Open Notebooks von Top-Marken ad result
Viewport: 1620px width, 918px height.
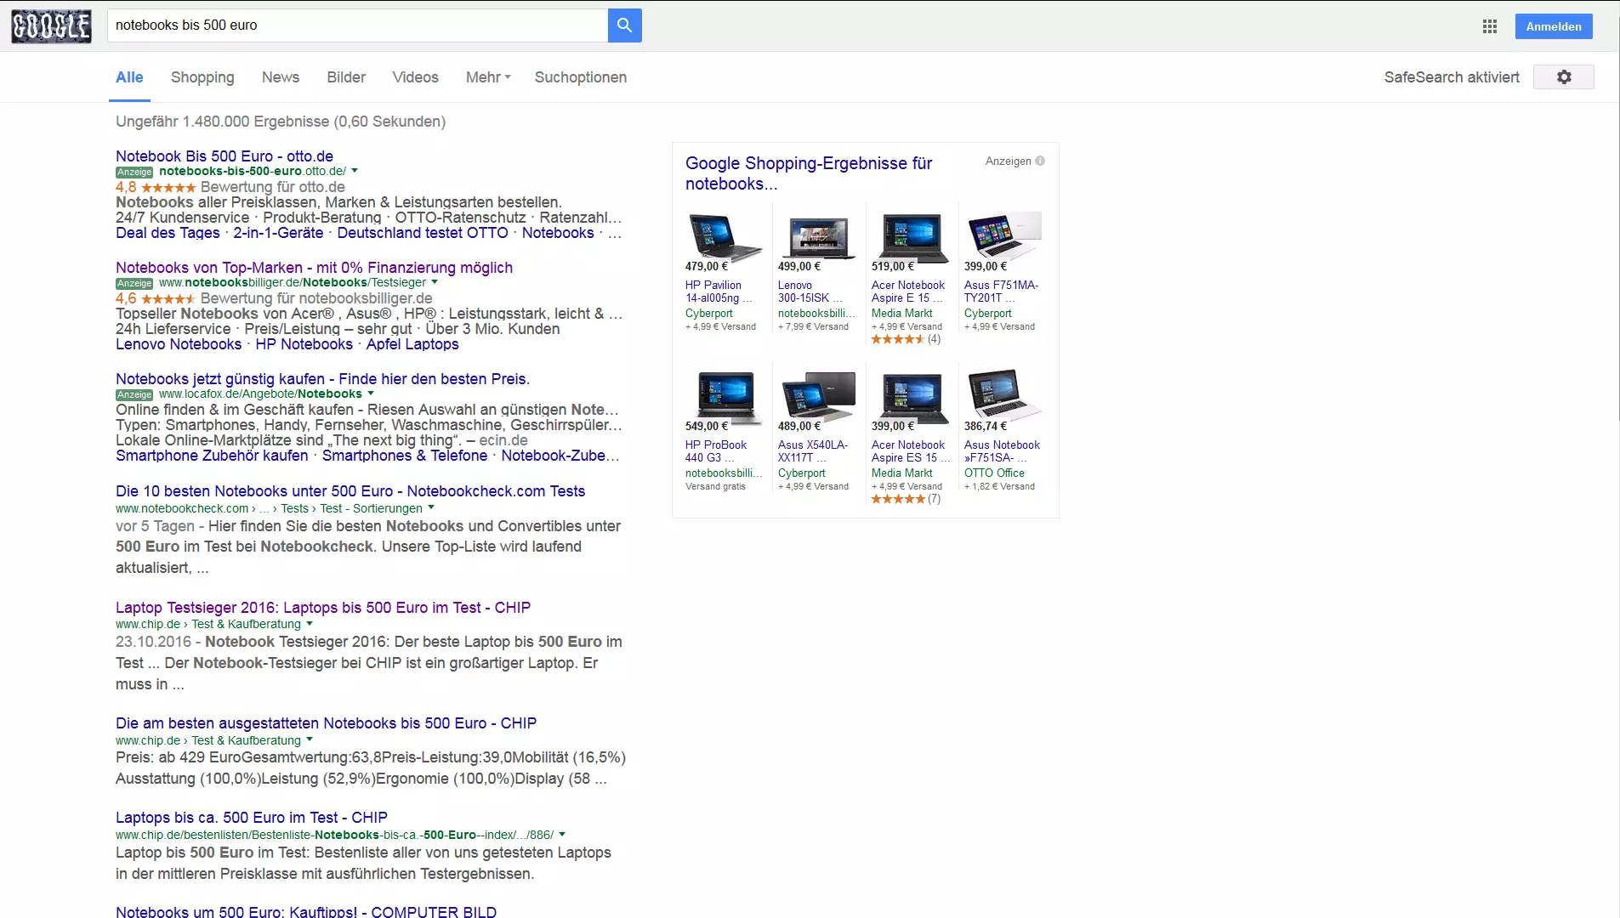[x=314, y=268]
